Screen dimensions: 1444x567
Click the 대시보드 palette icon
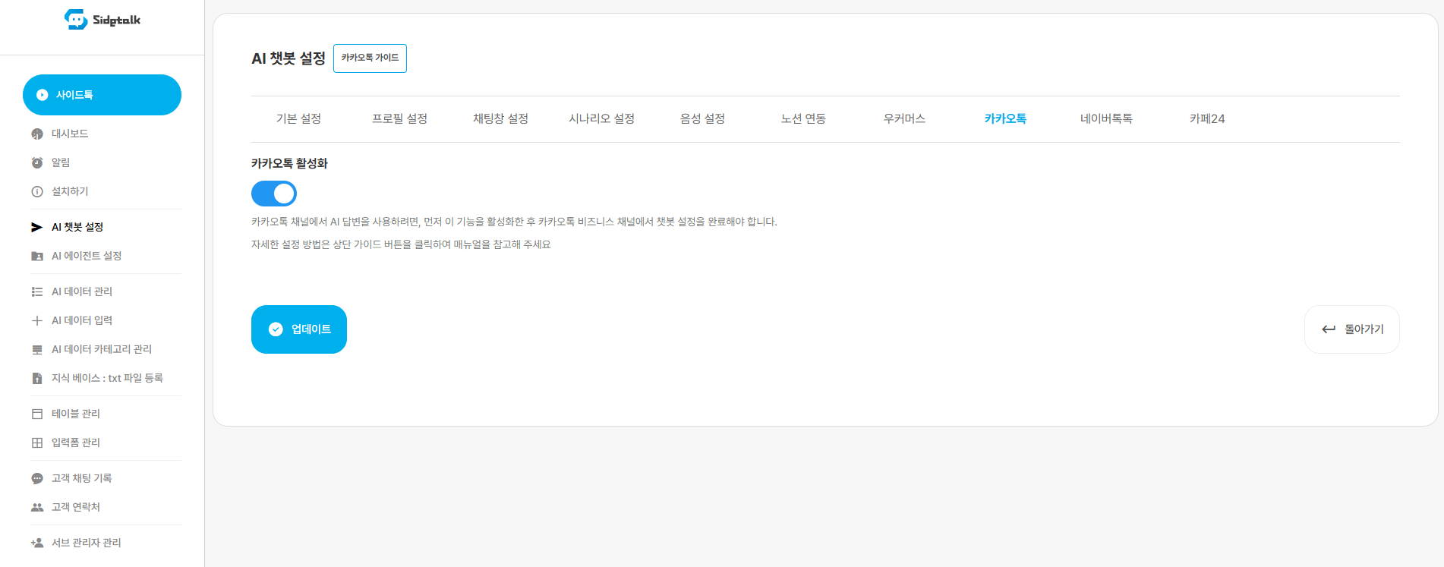[37, 134]
